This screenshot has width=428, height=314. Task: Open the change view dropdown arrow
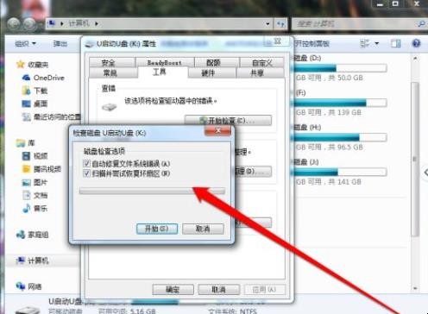[376, 44]
